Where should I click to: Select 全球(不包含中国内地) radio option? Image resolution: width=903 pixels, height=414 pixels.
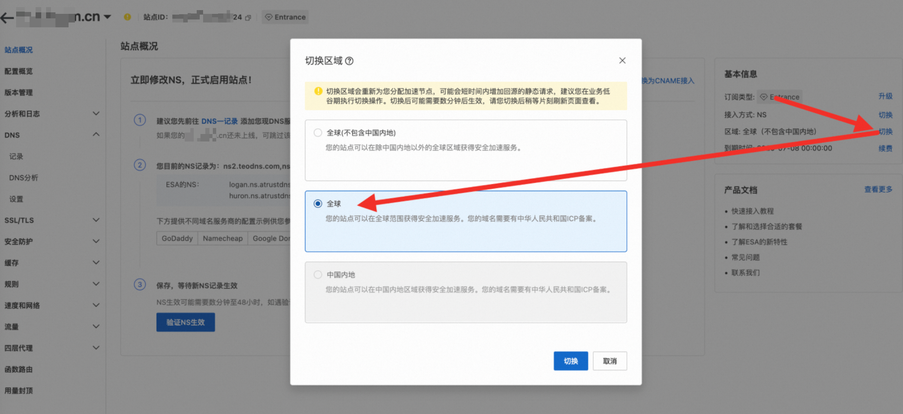(x=318, y=133)
